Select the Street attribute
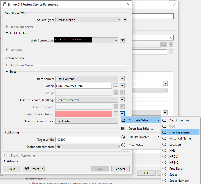201x184 pixels. (180, 174)
